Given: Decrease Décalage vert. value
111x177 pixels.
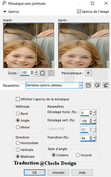Looking at the screenshot, I should 91,122.
